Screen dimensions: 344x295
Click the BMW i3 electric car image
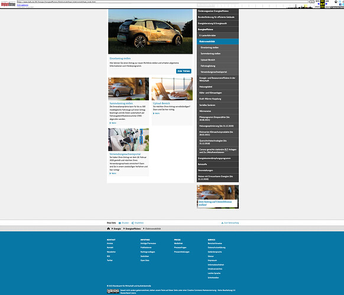(x=150, y=31)
